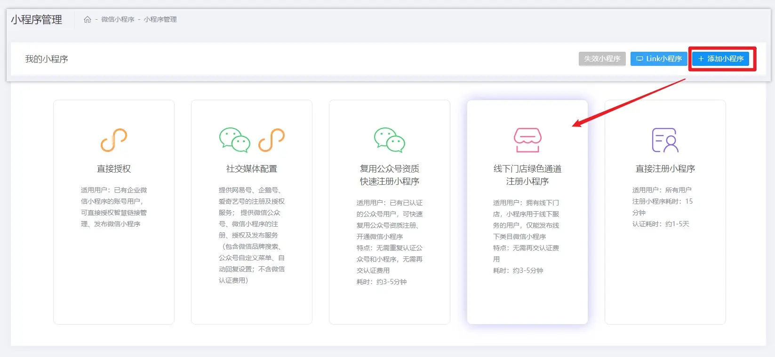
Task: Click the orange link icon above 直接授权
Action: (114, 140)
